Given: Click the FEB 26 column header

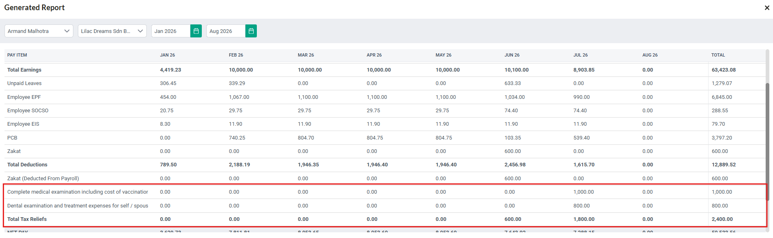Looking at the screenshot, I should pyautogui.click(x=236, y=55).
